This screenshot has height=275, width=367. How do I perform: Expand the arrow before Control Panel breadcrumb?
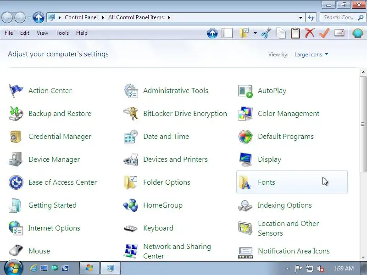60,17
